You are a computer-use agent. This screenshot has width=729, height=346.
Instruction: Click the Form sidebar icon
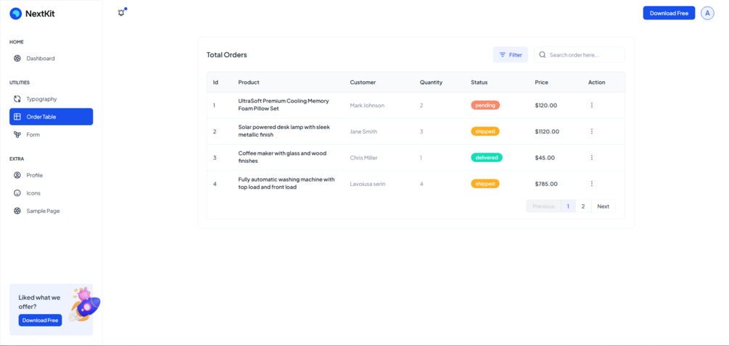pos(17,135)
